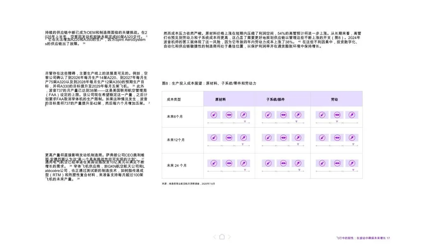Click the paragraph starting 尽管存在这些障碍
This screenshot has width=444, height=249.
tap(97, 89)
